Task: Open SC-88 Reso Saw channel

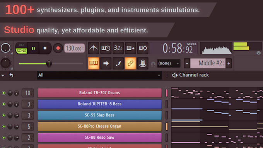Action: pos(99,138)
